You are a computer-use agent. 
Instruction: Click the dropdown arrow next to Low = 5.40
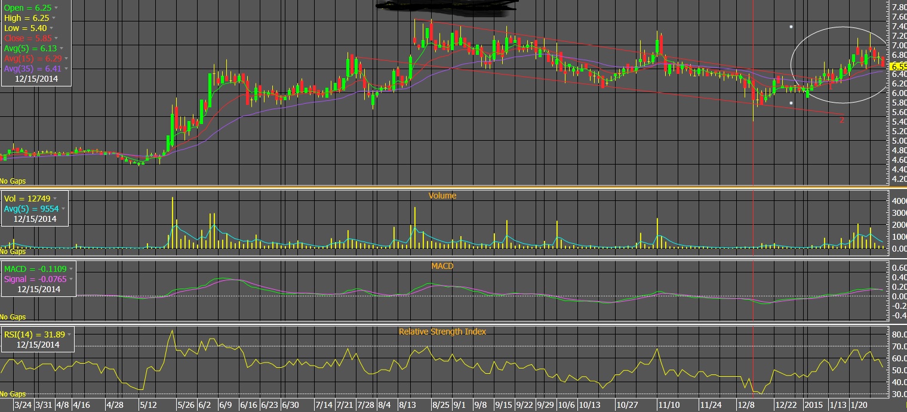click(x=51, y=28)
